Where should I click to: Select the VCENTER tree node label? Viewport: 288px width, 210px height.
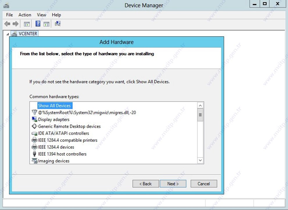(x=28, y=34)
